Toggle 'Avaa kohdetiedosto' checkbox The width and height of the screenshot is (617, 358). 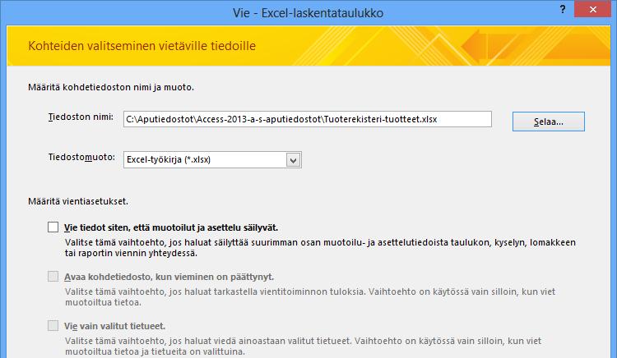tap(53, 277)
